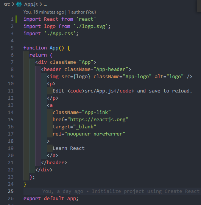Viewport: 201px width, 205px height.
Task: Click the green modified-line gutter indicator
Action: click(x=16, y=19)
